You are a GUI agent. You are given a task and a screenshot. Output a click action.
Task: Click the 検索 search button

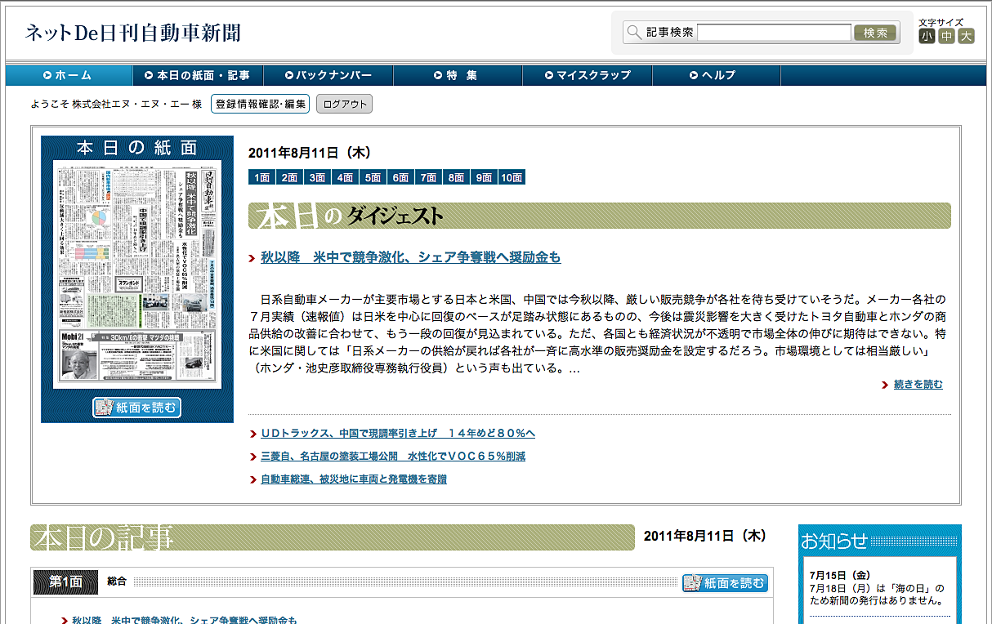click(x=875, y=33)
